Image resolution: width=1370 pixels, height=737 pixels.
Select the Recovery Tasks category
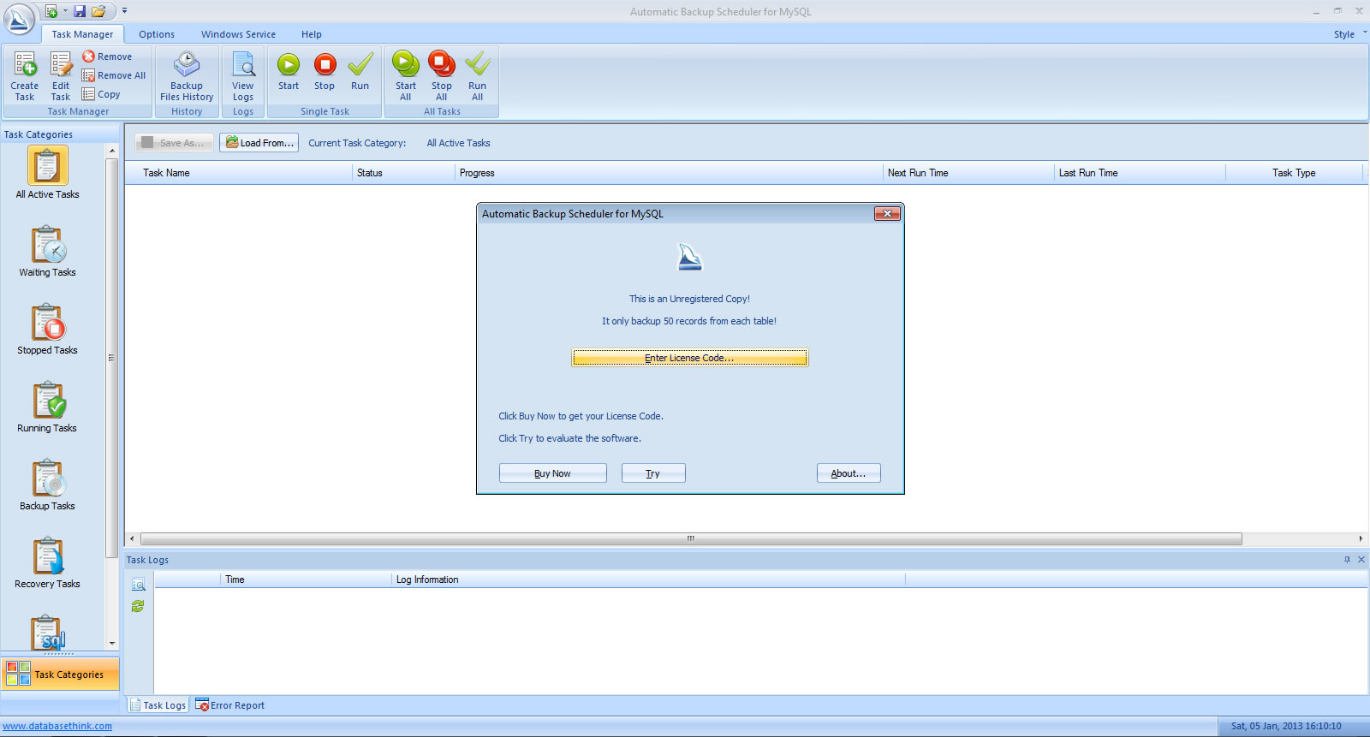coord(47,562)
